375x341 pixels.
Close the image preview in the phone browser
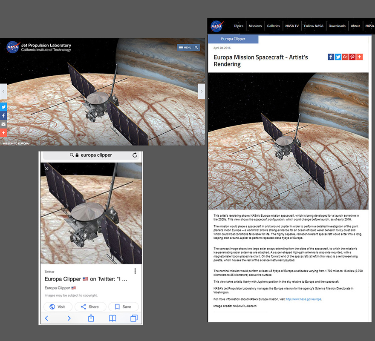pyautogui.click(x=46, y=169)
